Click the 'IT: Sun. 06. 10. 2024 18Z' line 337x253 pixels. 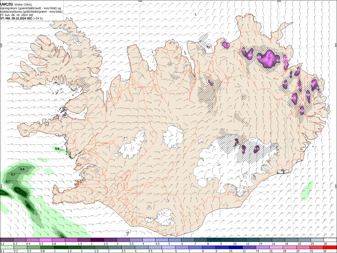click(x=17, y=15)
